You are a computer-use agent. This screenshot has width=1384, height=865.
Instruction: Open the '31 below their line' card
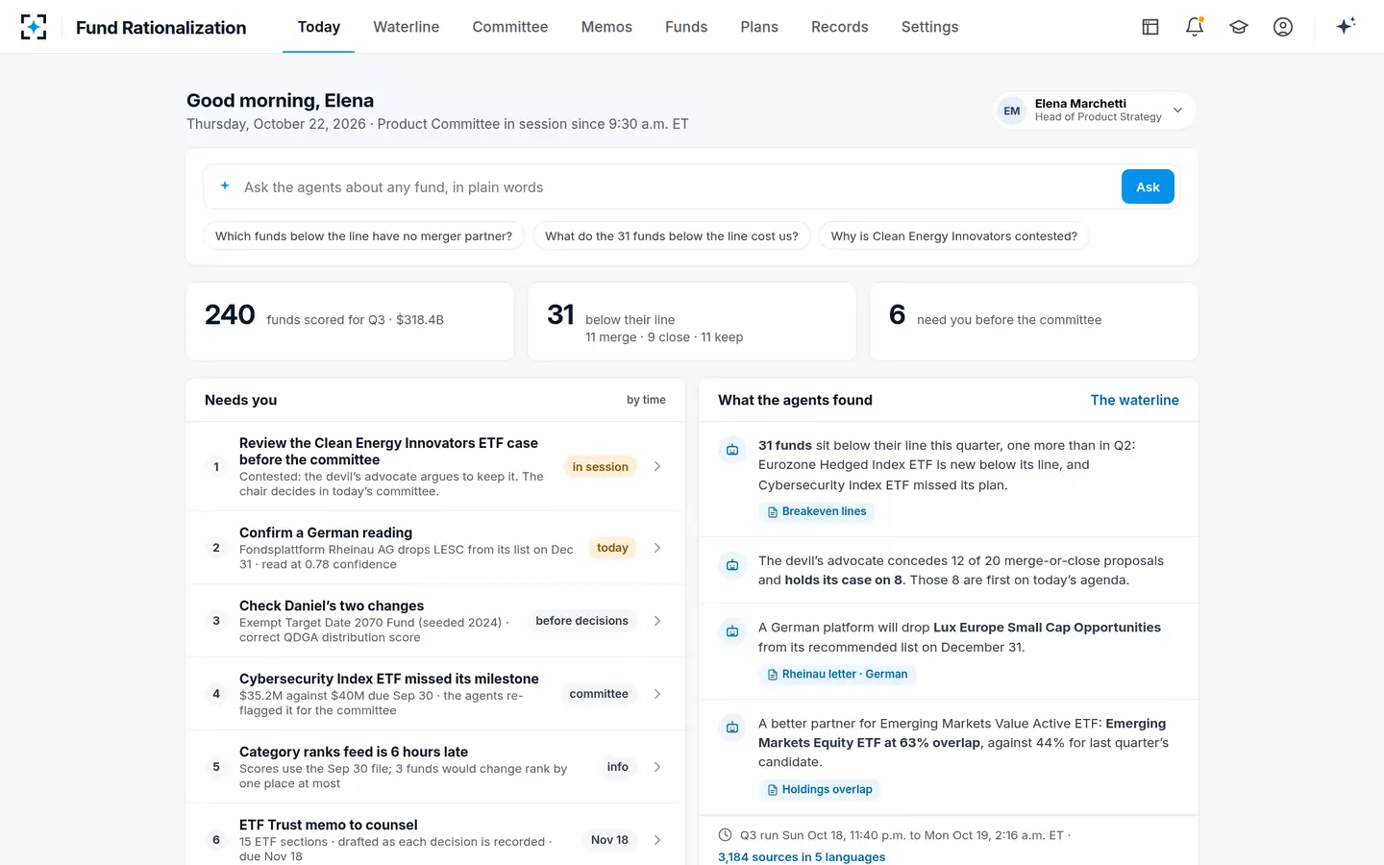(x=692, y=321)
